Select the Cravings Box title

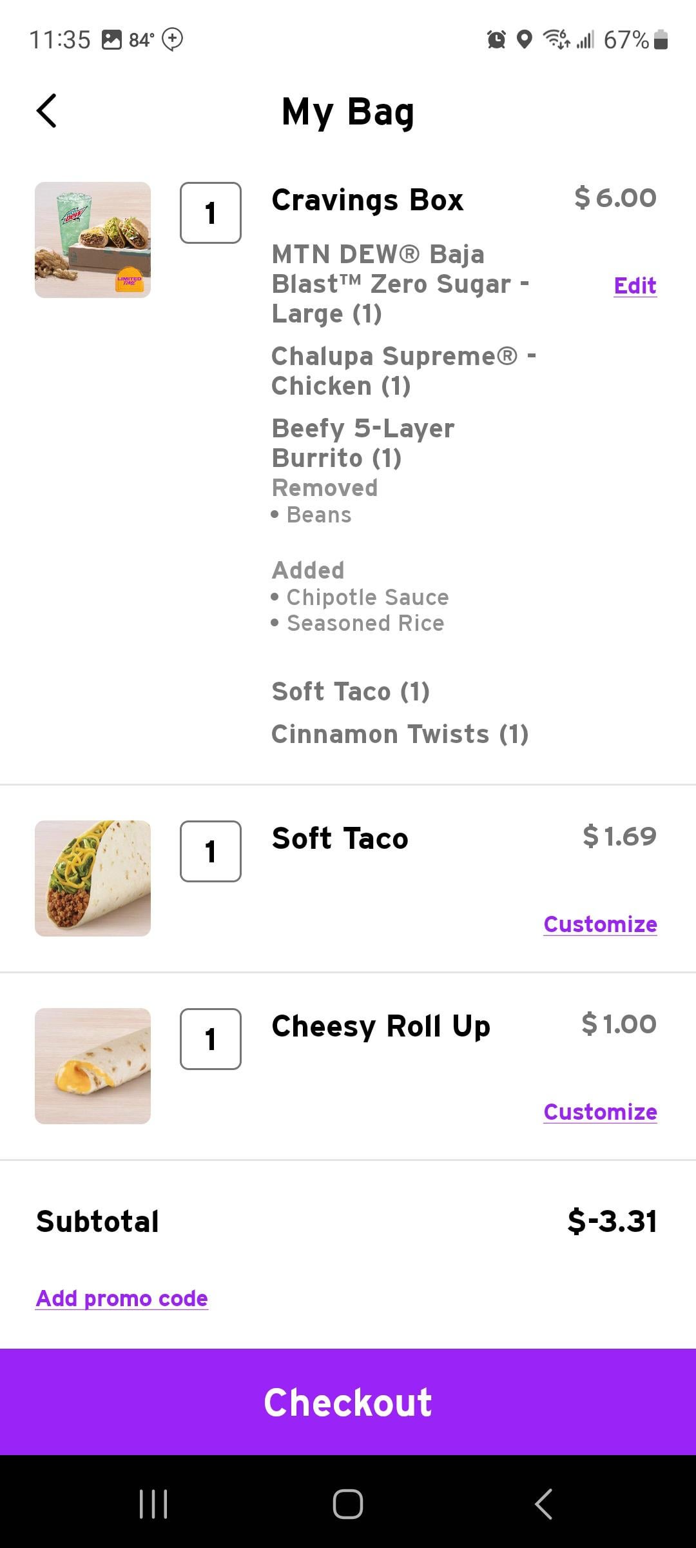367,200
